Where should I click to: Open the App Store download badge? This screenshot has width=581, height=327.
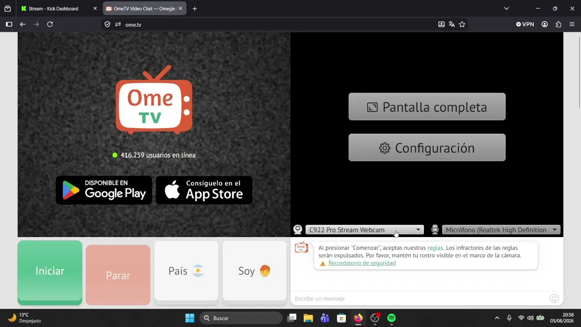coord(204,190)
